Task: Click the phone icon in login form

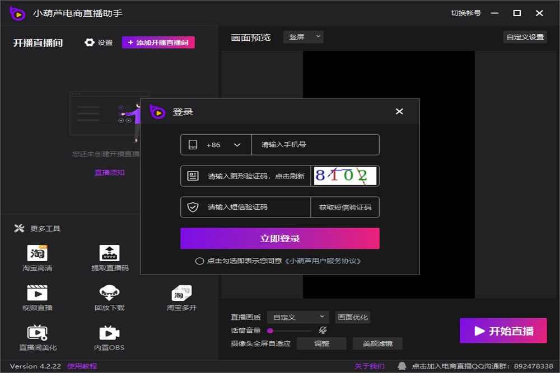Action: click(193, 144)
